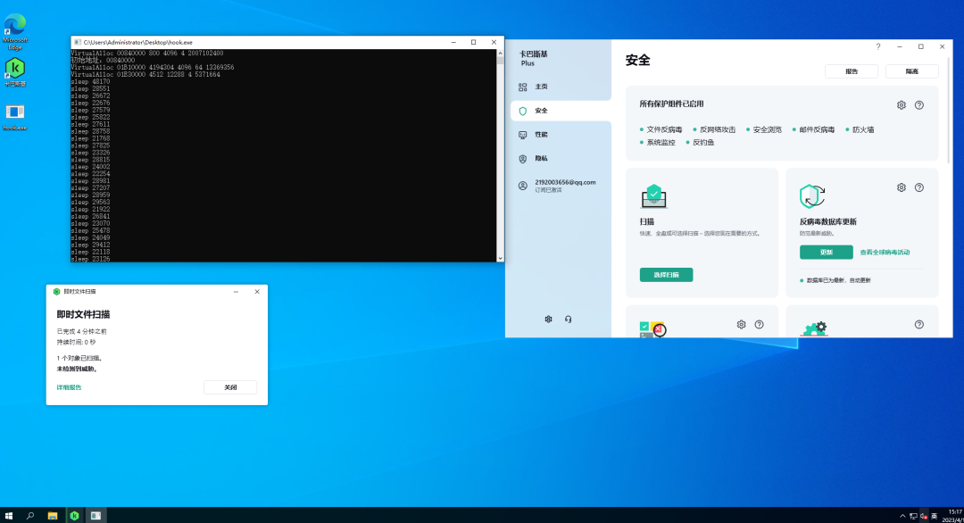Click the 'sleep 48170' console line

point(90,82)
